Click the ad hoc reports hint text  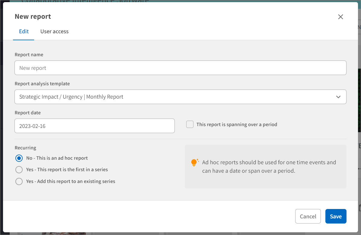click(269, 167)
